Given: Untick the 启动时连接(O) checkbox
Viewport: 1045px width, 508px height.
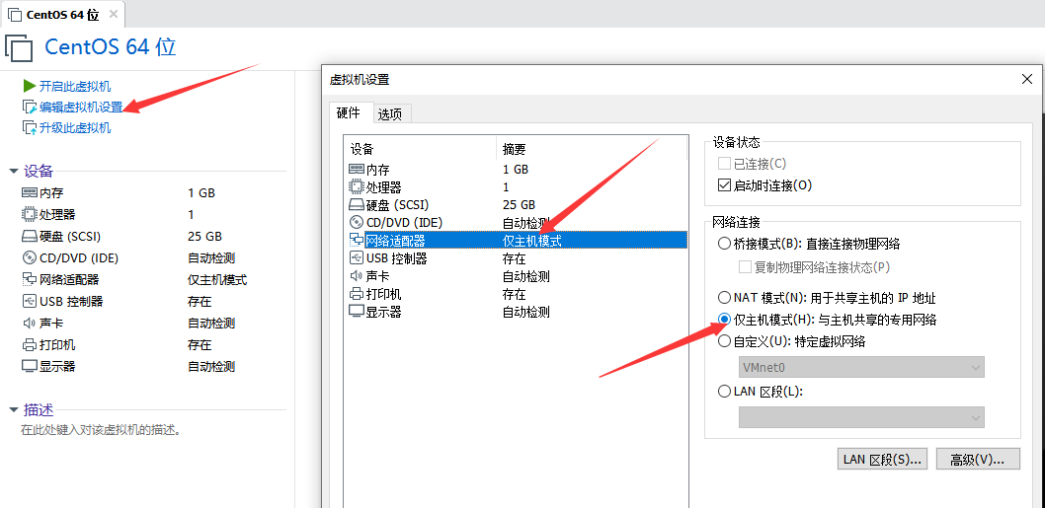Looking at the screenshot, I should click(724, 185).
